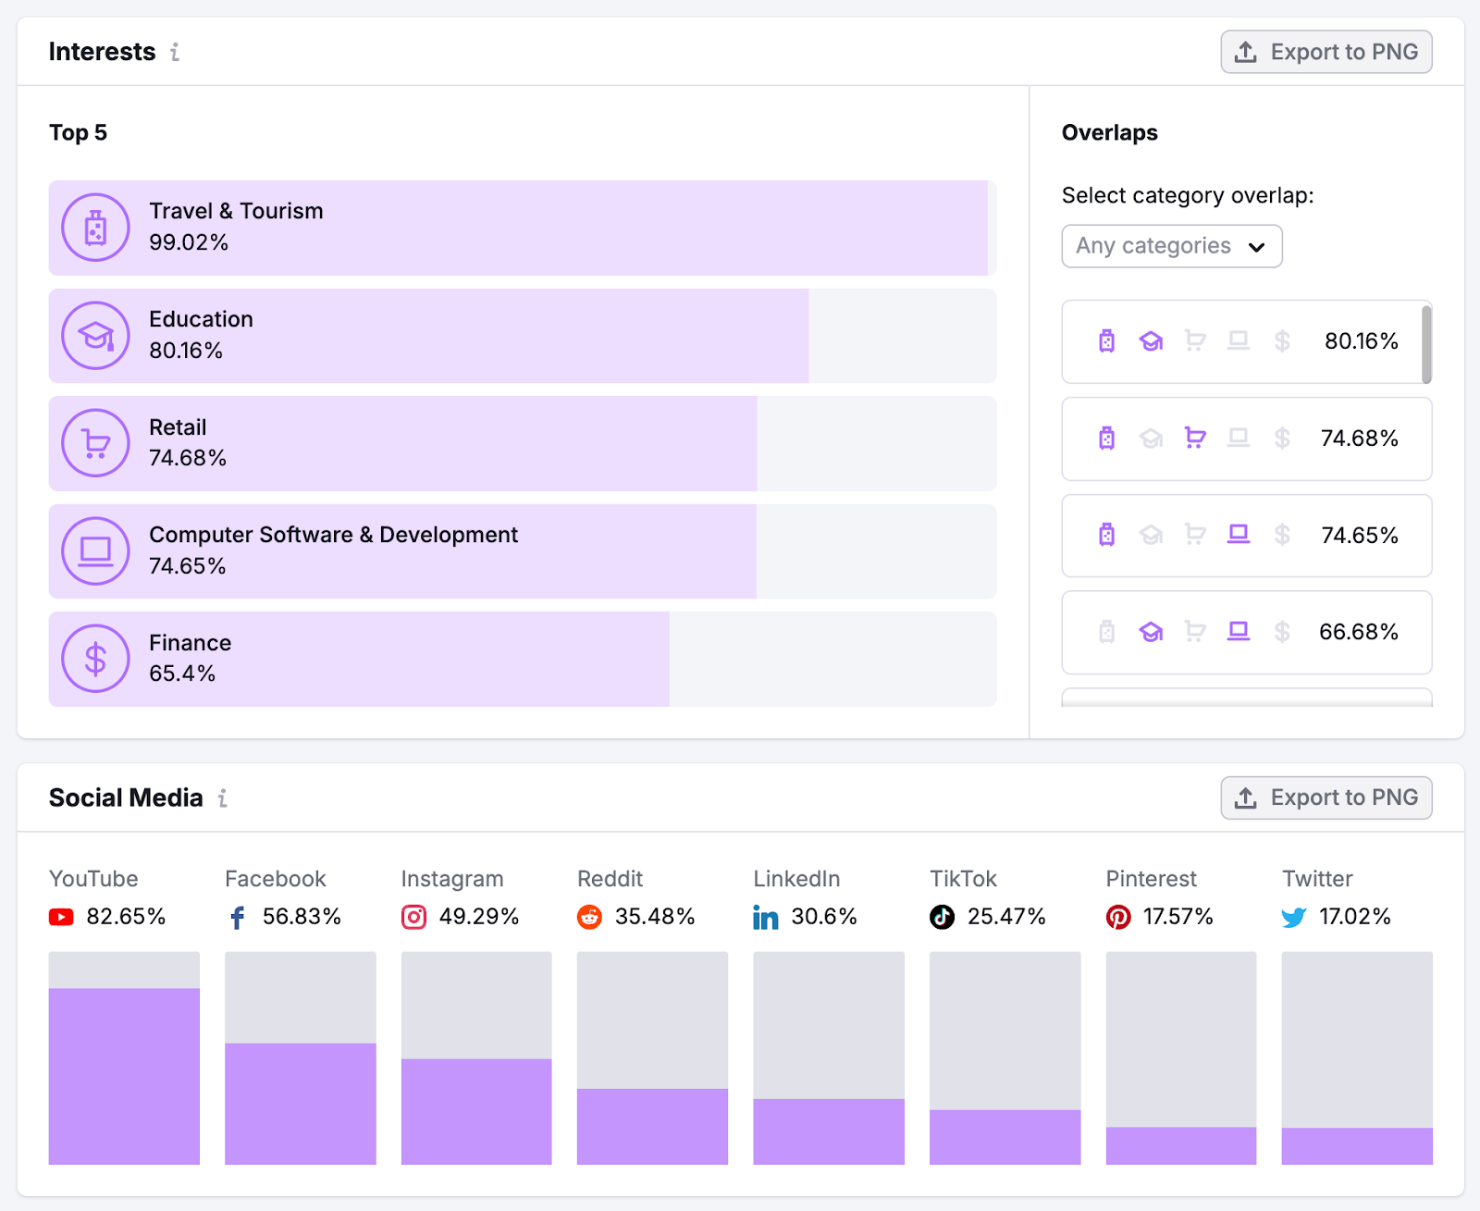The width and height of the screenshot is (1480, 1211).
Task: Click the Facebook logo icon
Action: click(238, 917)
